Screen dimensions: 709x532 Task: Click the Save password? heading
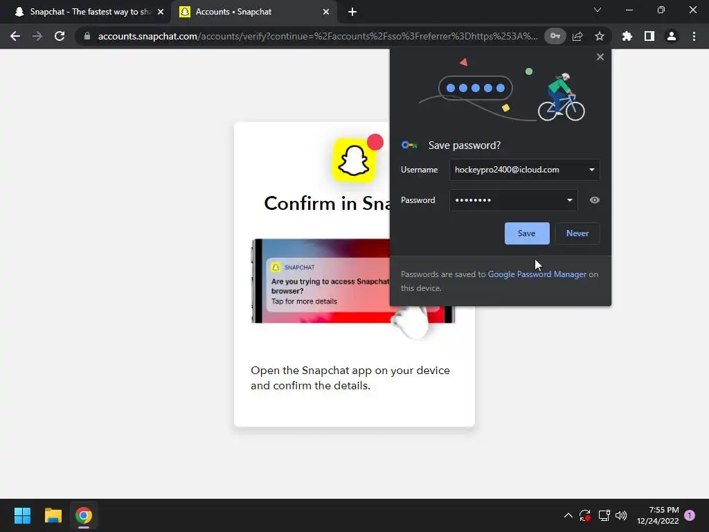point(465,145)
